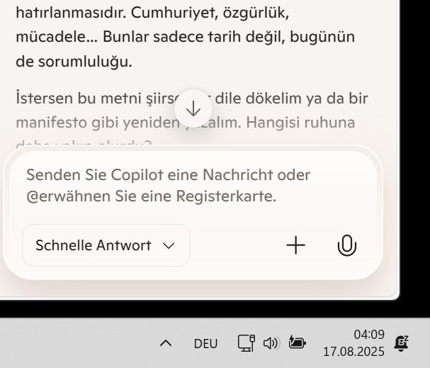Screen dimensions: 430x368
Task: Open the plus attachment menu
Action: (295, 245)
